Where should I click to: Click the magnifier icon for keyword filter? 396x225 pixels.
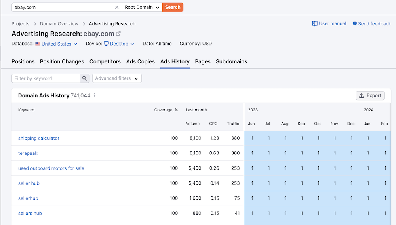[x=85, y=78]
